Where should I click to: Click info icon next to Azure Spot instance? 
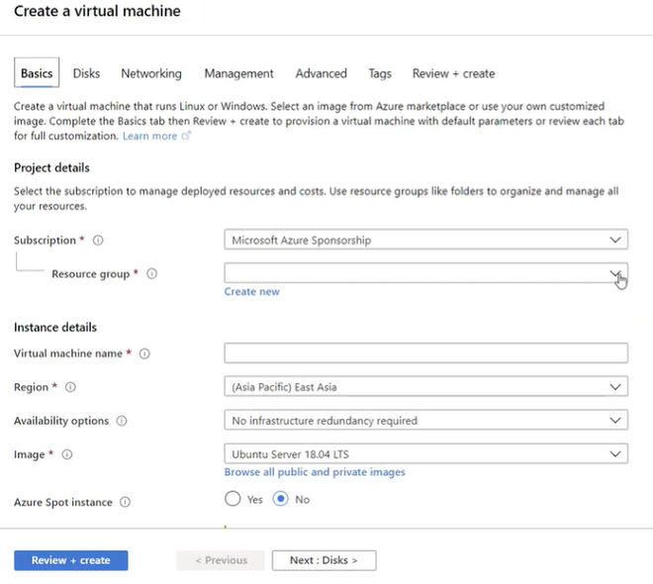tap(126, 502)
